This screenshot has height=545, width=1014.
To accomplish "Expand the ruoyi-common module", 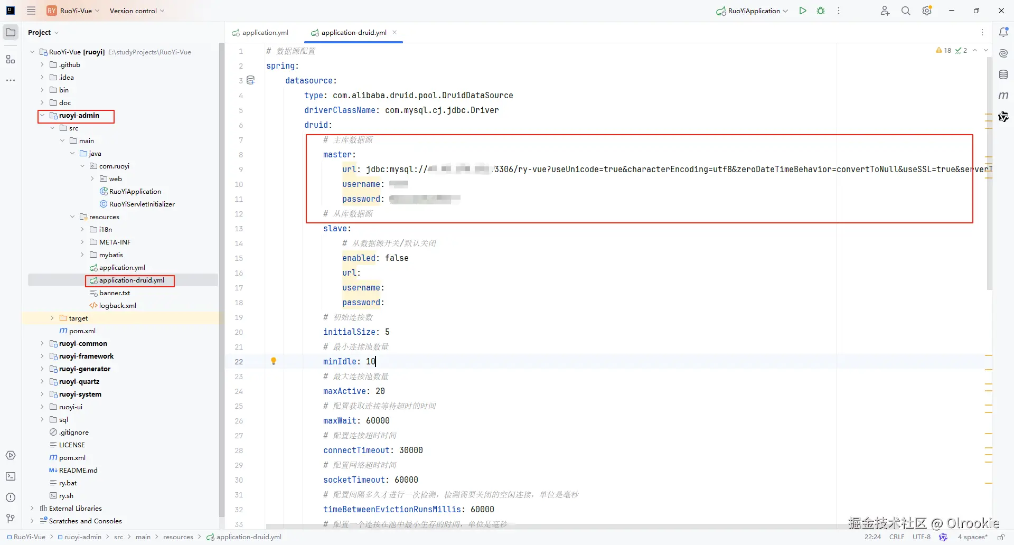I will (x=42, y=343).
